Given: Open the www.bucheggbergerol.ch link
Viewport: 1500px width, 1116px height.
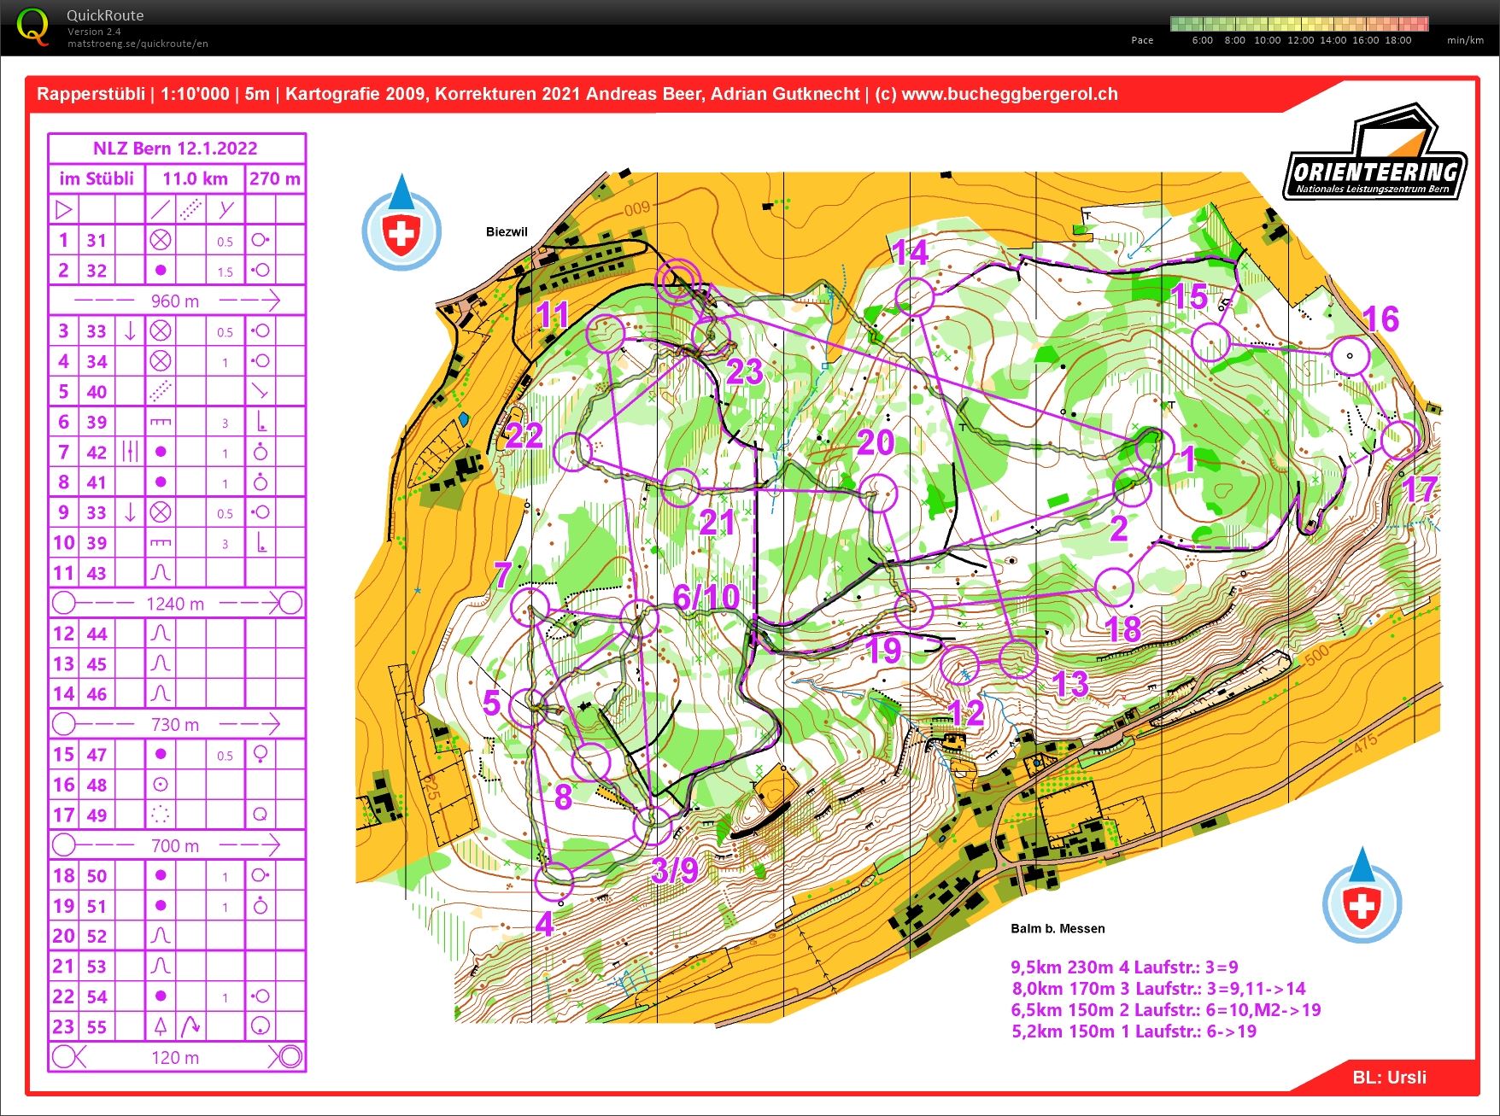Looking at the screenshot, I should click(1010, 94).
